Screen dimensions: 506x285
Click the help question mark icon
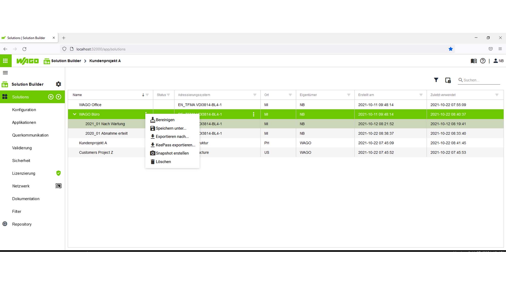click(483, 61)
